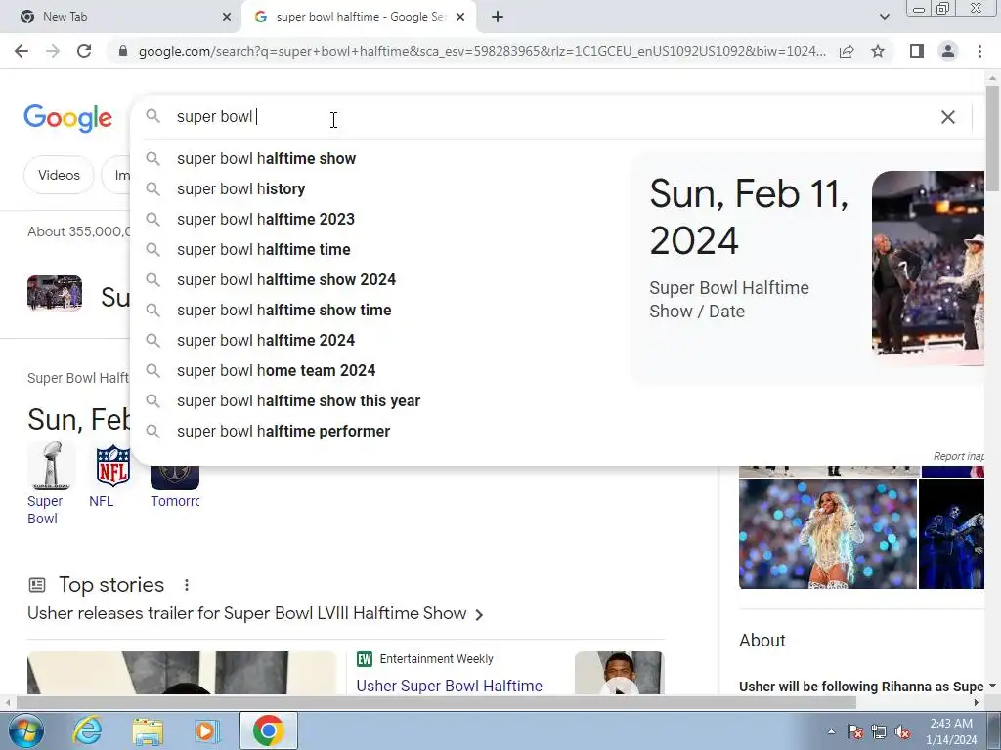Click the Chrome taskbar icon
This screenshot has height=750, width=1001.
268,730
